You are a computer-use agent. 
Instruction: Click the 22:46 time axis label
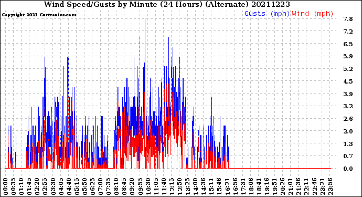(x=314, y=186)
